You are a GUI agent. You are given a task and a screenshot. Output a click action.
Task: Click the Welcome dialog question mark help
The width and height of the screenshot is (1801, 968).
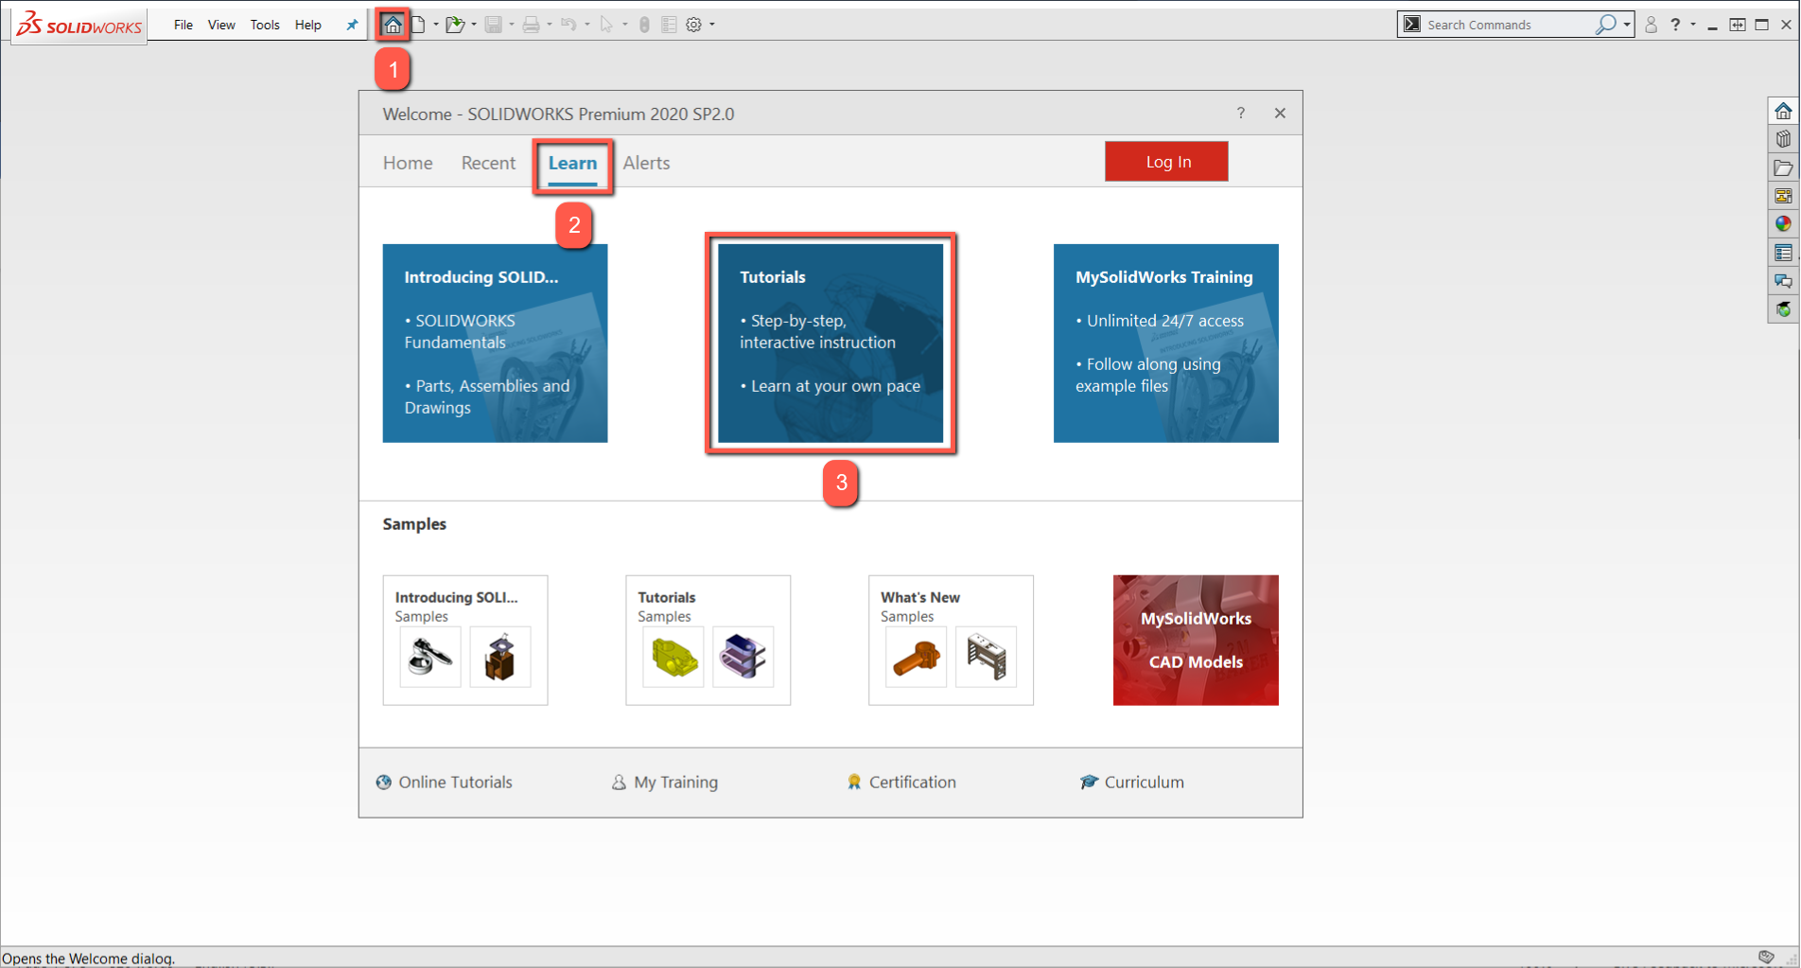pos(1241,114)
